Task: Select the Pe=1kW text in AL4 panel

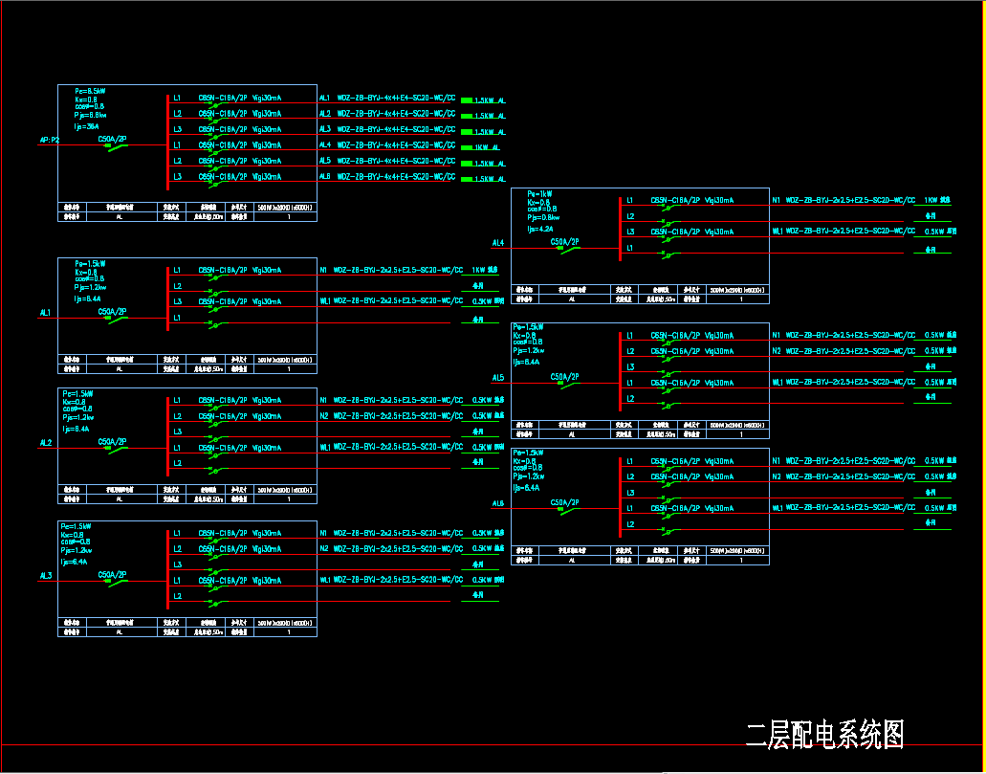Action: pyautogui.click(x=539, y=194)
